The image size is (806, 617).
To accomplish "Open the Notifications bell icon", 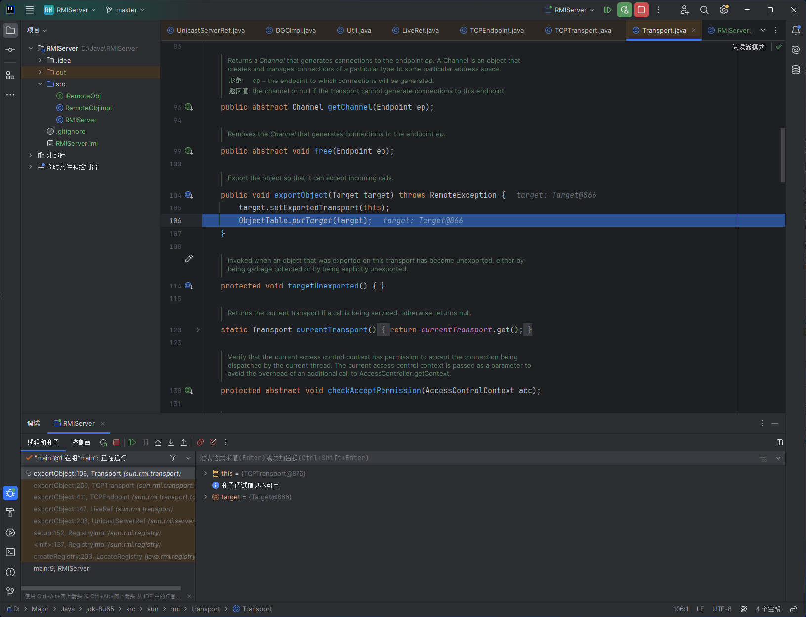I will coord(796,30).
